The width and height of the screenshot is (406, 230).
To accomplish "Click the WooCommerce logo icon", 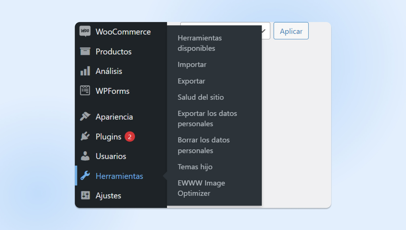I will pyautogui.click(x=85, y=31).
